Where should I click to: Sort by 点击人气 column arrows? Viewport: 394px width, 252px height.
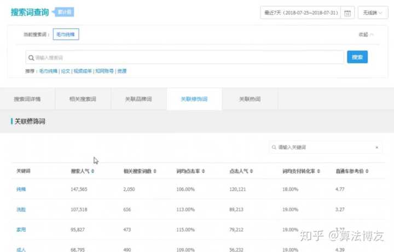(251, 171)
